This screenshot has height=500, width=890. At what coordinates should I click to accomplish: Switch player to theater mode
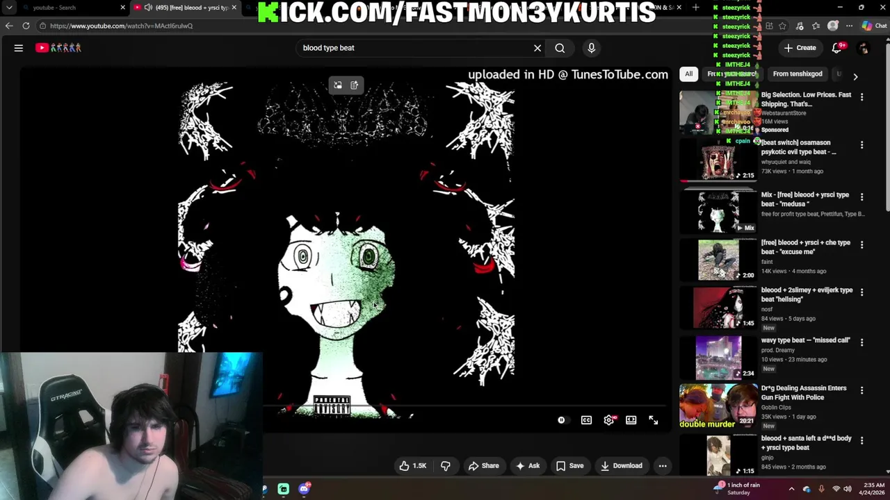tap(631, 420)
